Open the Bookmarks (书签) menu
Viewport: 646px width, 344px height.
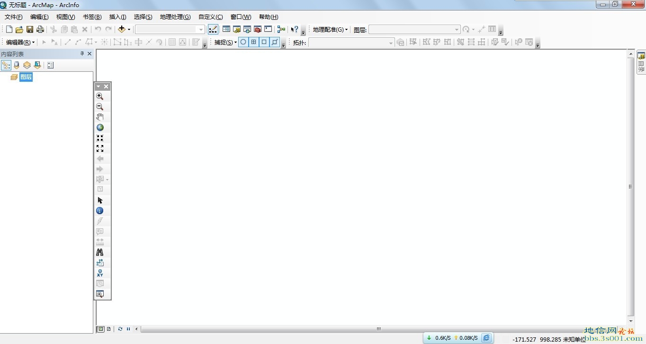tap(92, 17)
